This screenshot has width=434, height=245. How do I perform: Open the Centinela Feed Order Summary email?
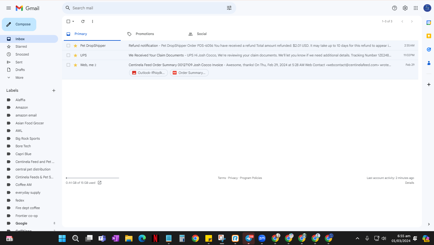point(240,70)
